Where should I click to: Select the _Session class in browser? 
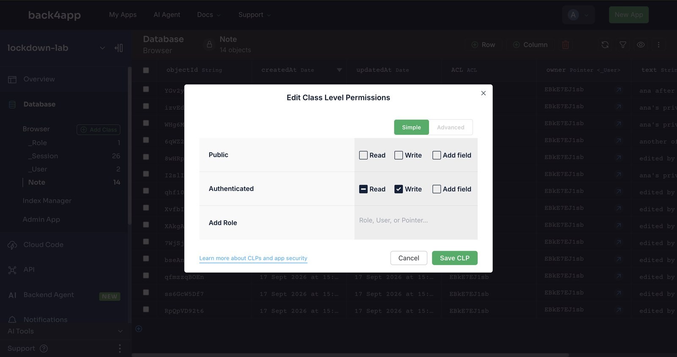[43, 156]
